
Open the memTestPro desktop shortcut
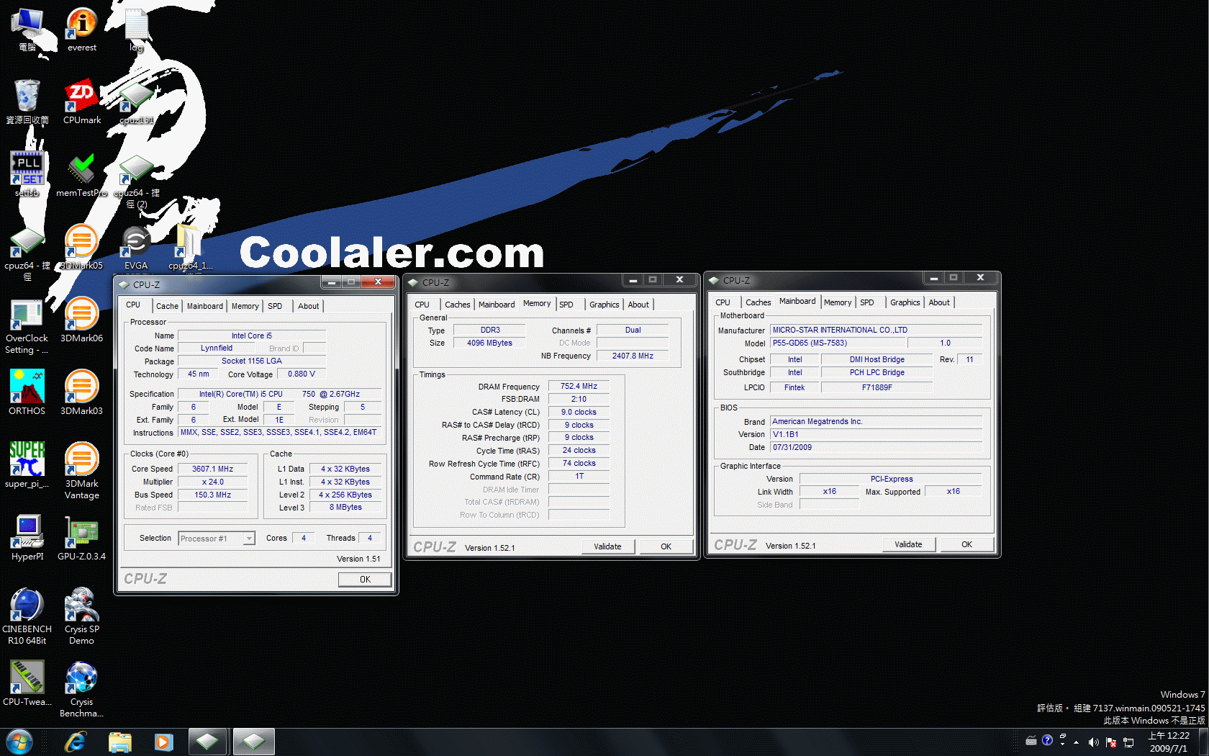[x=81, y=174]
